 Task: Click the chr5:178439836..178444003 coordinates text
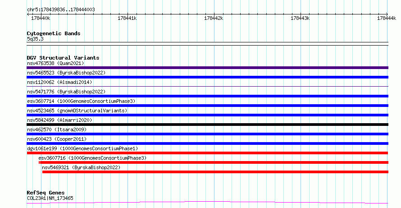(x=61, y=10)
